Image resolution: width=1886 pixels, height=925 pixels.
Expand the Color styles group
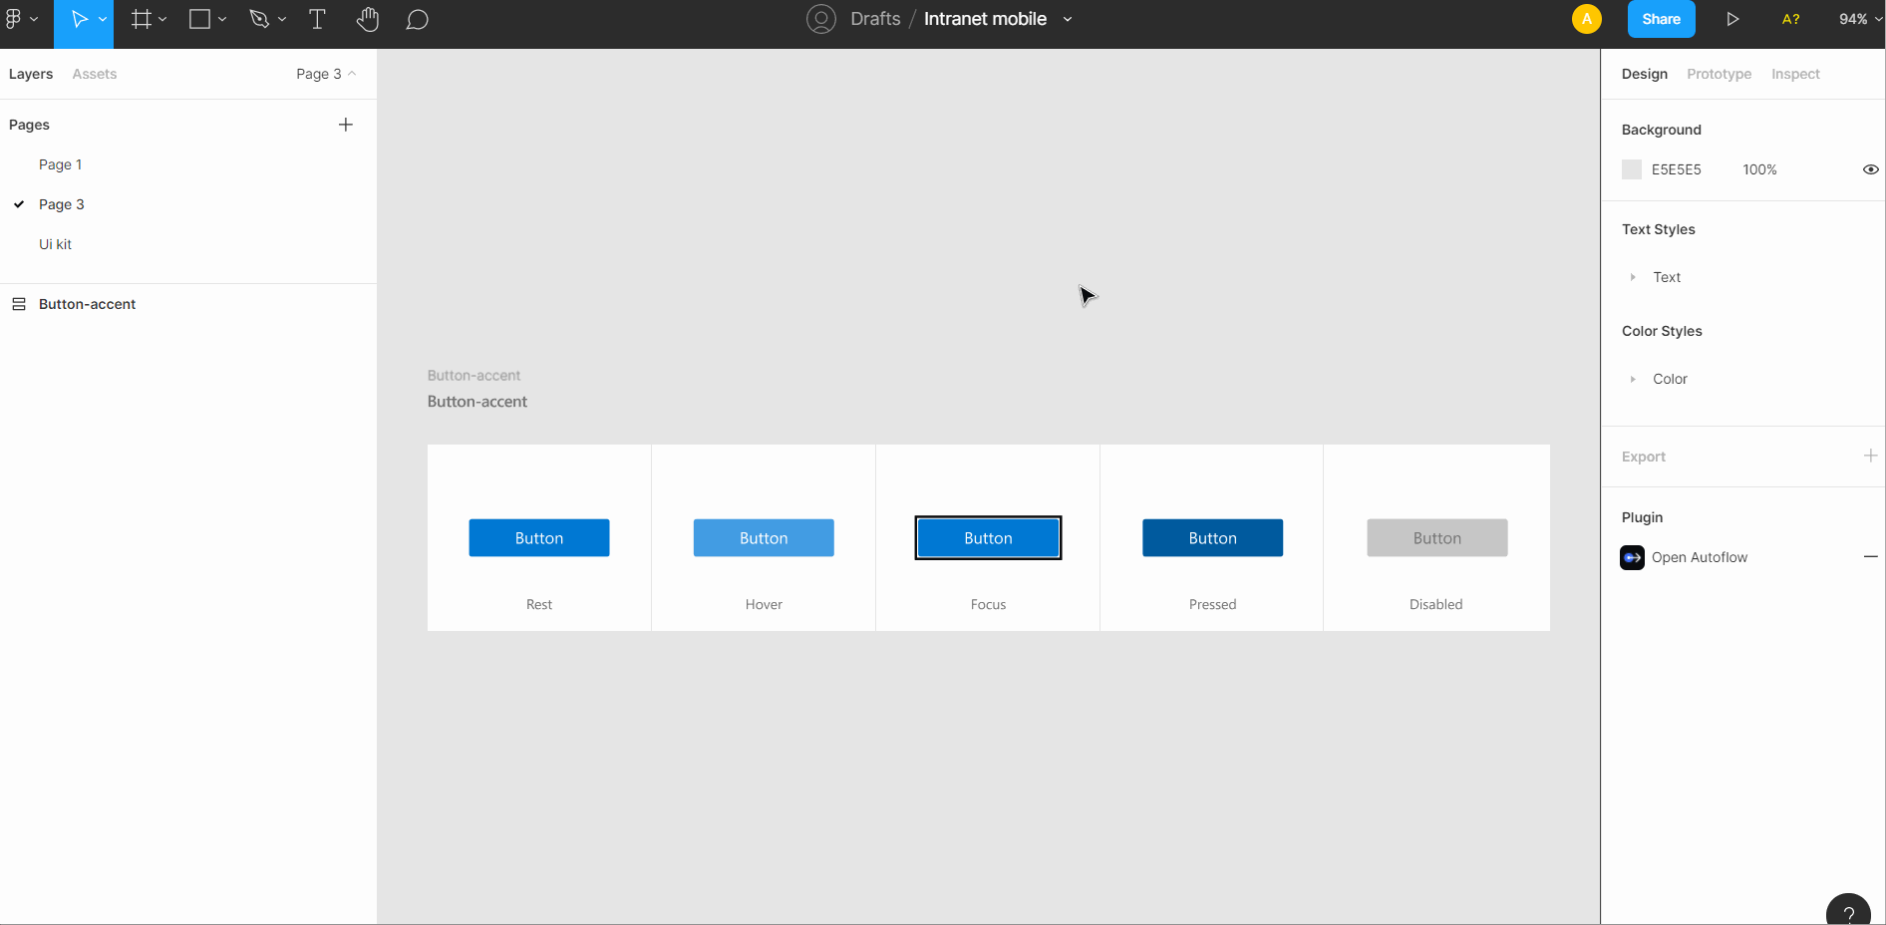[1633, 379]
